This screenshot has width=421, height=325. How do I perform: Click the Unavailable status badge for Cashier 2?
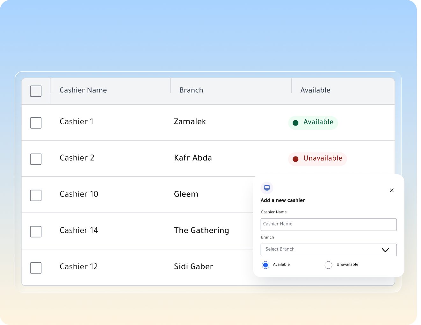click(x=317, y=159)
